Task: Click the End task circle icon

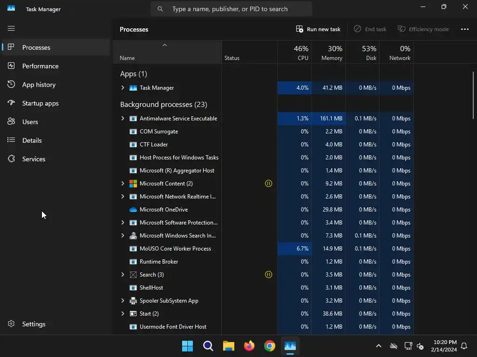Action: [x=357, y=29]
